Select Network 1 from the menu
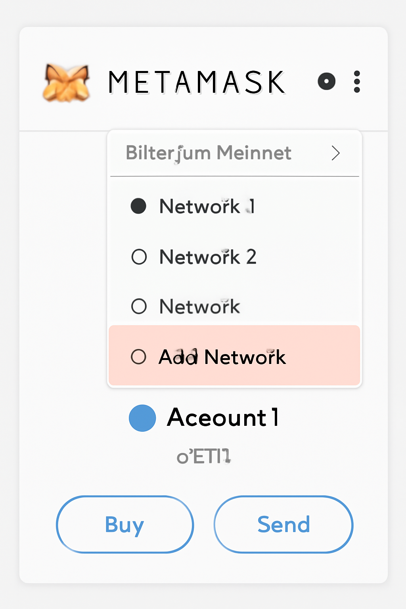Screen dimensions: 406x609 207,206
